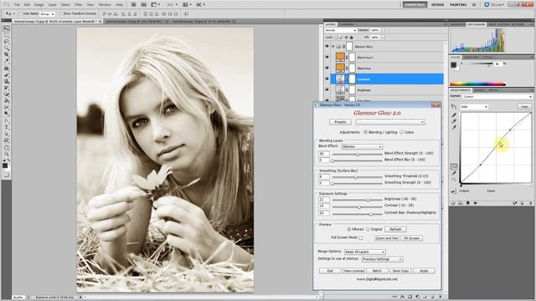Open the presets list dropdown beside Presets
The width and height of the screenshot is (536, 301).
pyautogui.click(x=390, y=122)
